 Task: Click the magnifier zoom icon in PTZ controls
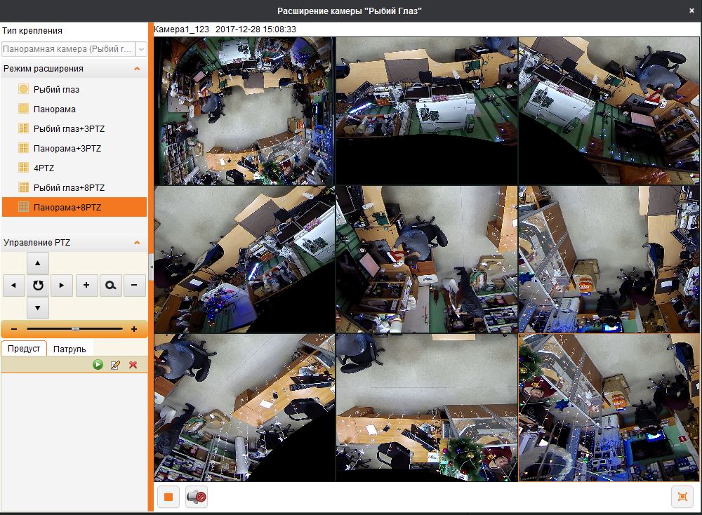coord(110,285)
